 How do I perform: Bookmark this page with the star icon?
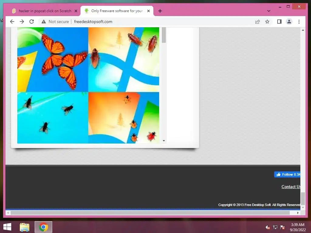pyautogui.click(x=267, y=22)
